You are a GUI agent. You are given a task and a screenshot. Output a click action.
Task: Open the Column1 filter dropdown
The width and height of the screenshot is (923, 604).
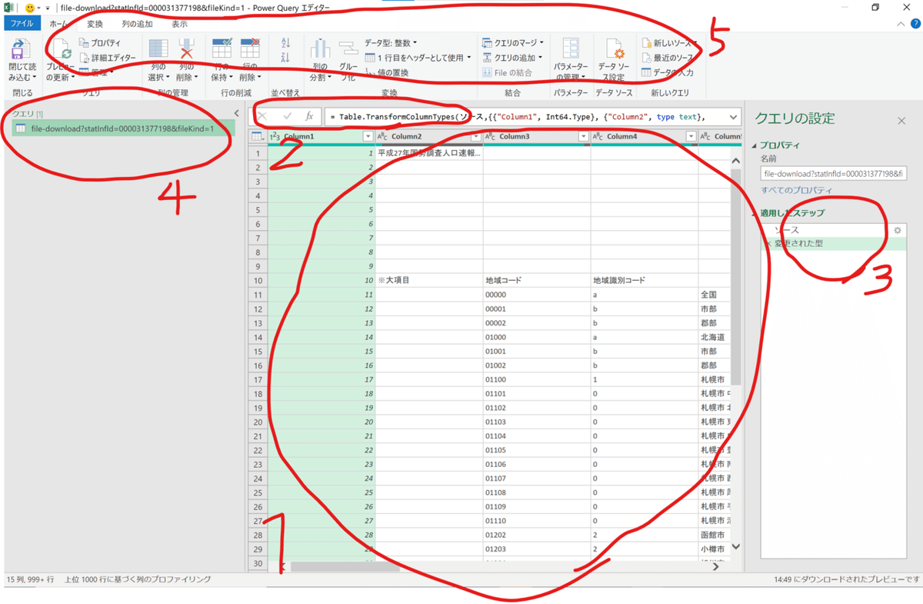pos(368,136)
